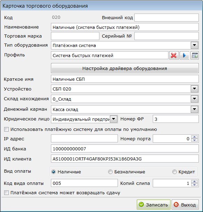Viewport: 203px width, 212px height.
Task: Open the Устройство dropdown list
Action: (x=195, y=89)
